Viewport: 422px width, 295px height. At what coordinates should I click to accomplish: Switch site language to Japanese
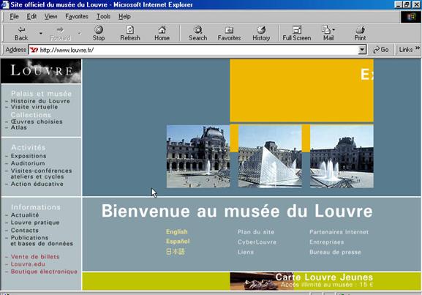176,252
